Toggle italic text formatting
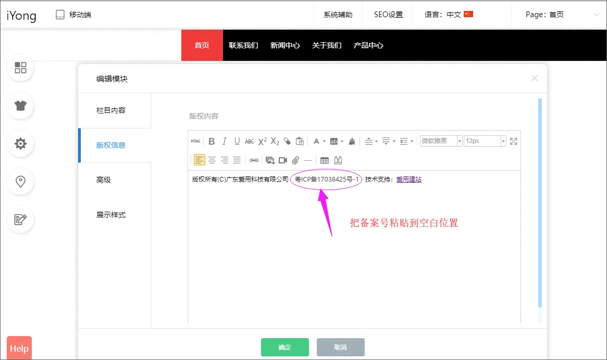 pos(225,141)
